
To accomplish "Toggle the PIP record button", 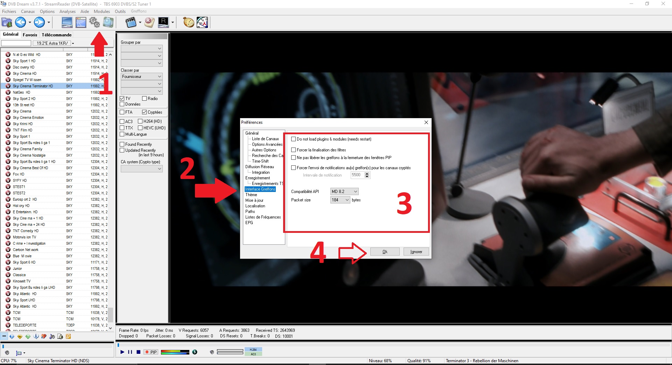I will coord(151,352).
